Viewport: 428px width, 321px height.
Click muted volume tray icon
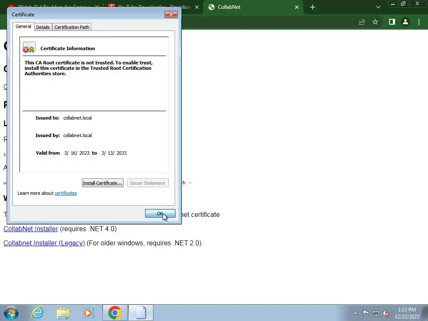tap(386, 313)
